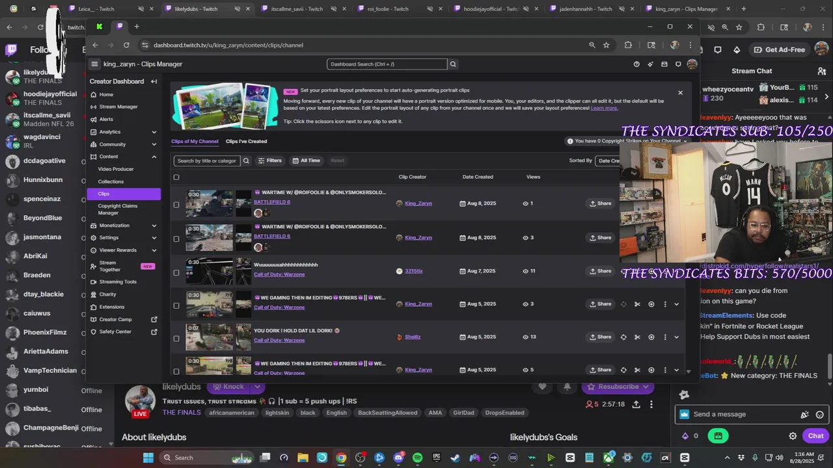The image size is (833, 468).
Task: Click the heart icon on likelydubs channel
Action: (542, 387)
